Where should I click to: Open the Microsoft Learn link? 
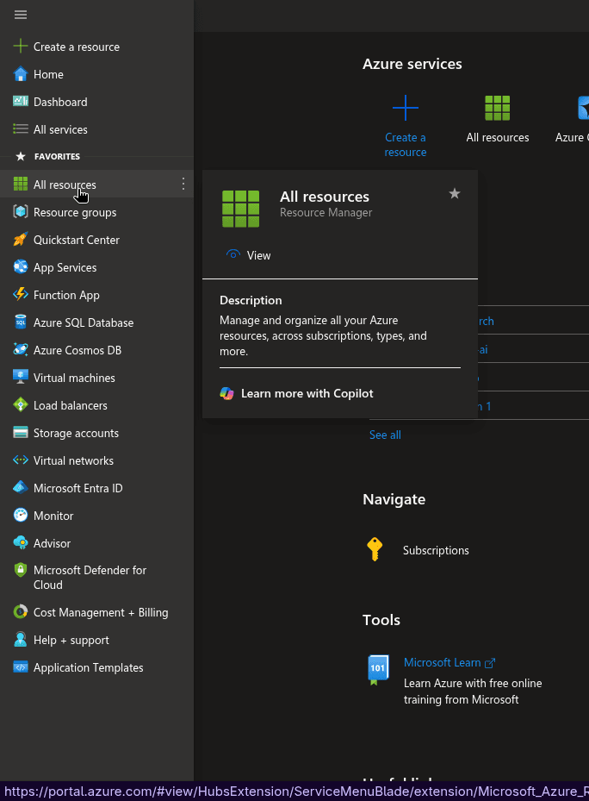click(x=449, y=662)
